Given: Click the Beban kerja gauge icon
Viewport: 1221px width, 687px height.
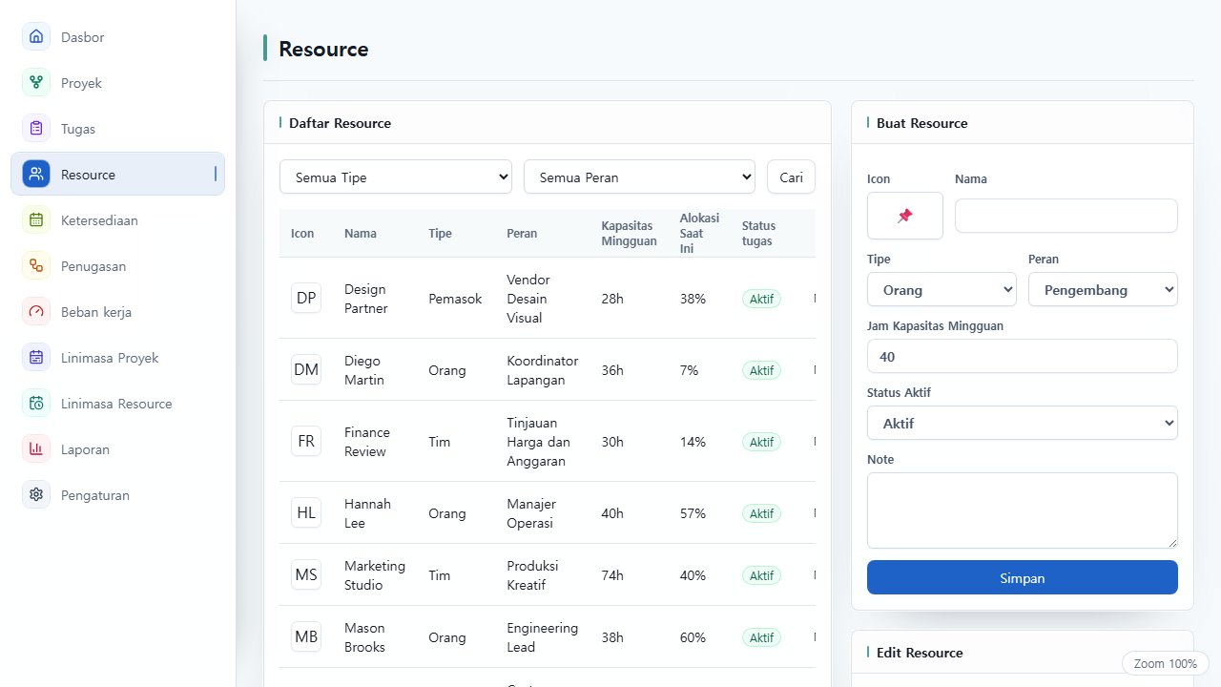Looking at the screenshot, I should click(36, 312).
